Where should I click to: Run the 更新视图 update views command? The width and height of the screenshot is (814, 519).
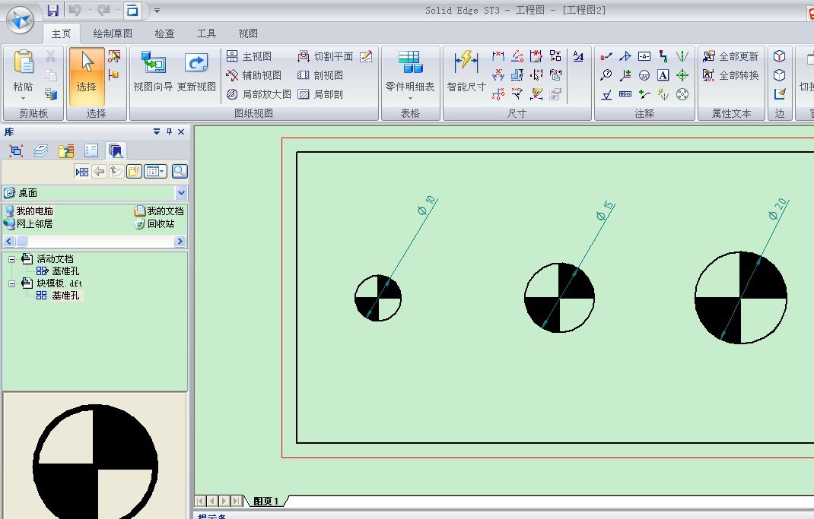coord(196,71)
